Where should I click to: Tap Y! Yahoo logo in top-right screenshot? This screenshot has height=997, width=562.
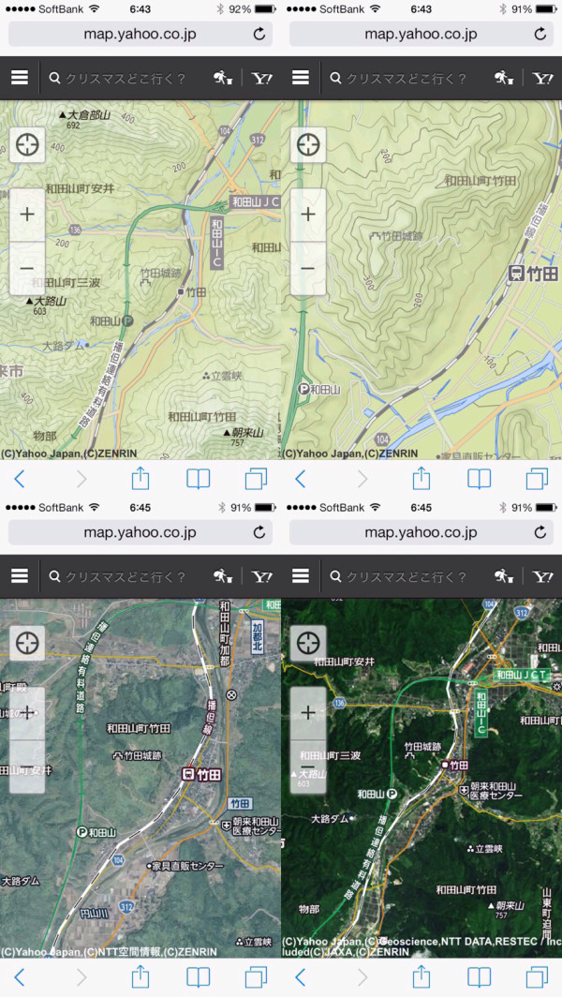click(543, 78)
